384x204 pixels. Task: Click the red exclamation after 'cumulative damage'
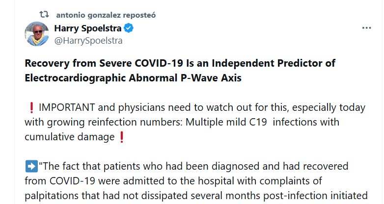tap(122, 136)
